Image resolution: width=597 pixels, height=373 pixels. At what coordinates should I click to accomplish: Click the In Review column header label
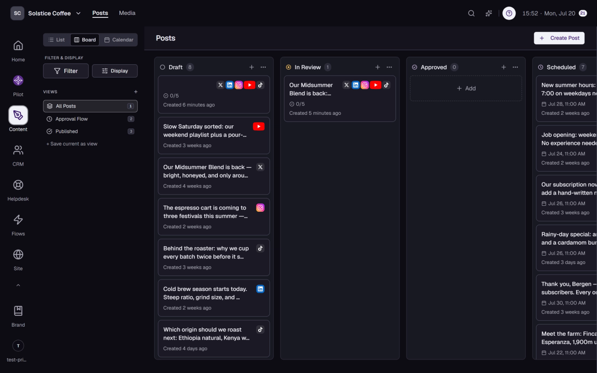(x=307, y=67)
